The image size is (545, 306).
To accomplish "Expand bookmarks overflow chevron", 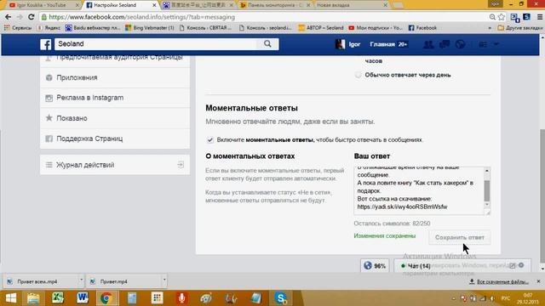I will [x=490, y=28].
